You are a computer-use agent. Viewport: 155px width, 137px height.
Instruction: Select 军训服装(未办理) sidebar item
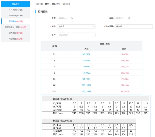pyautogui.click(x=16, y=22)
